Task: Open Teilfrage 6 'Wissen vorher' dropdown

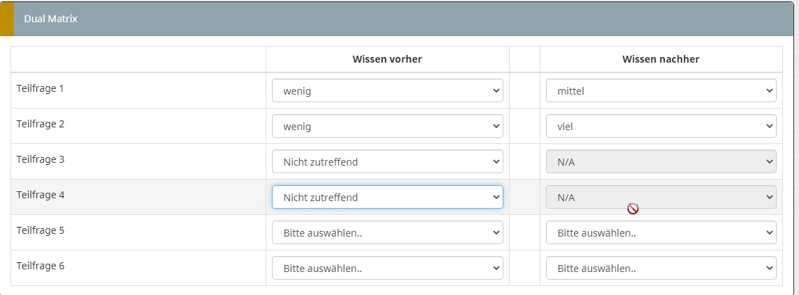Action: 387,268
